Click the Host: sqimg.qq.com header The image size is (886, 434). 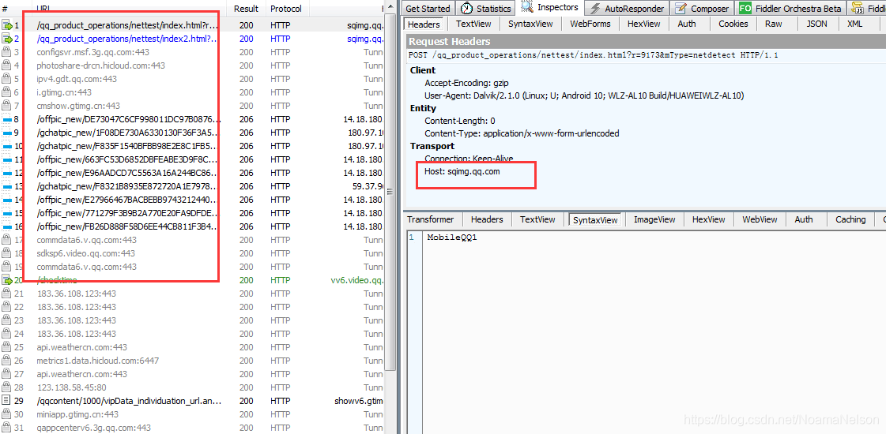tap(462, 171)
